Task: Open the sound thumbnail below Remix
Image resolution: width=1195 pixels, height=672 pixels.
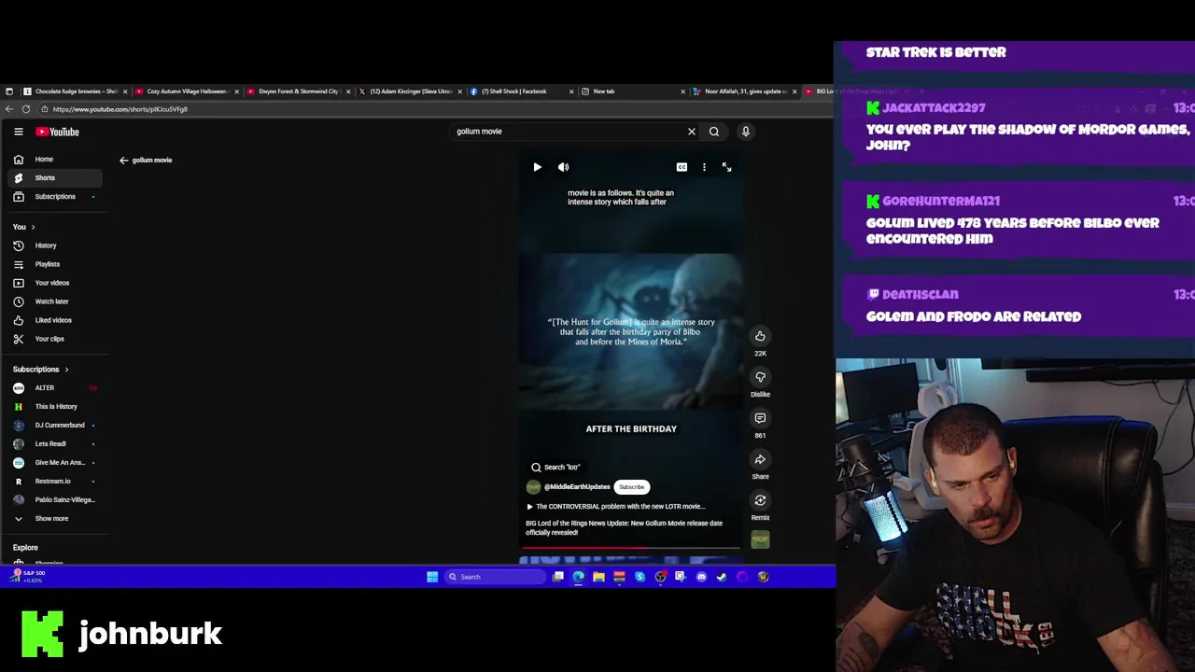Action: pyautogui.click(x=760, y=539)
